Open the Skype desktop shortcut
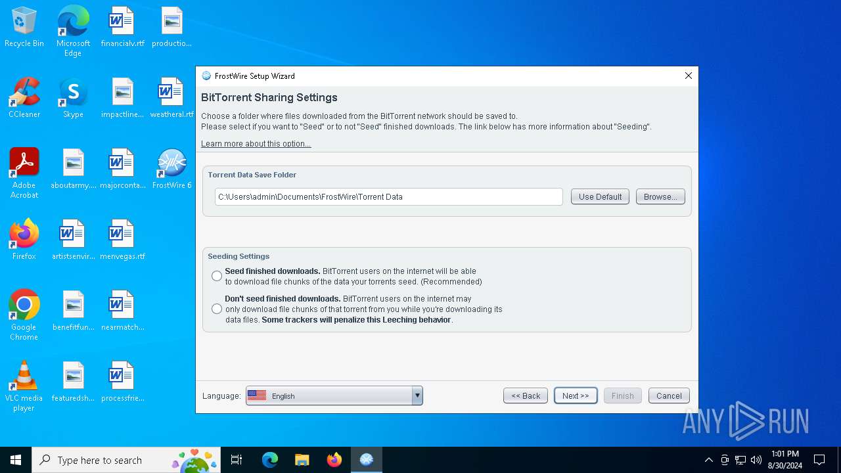 (x=73, y=99)
